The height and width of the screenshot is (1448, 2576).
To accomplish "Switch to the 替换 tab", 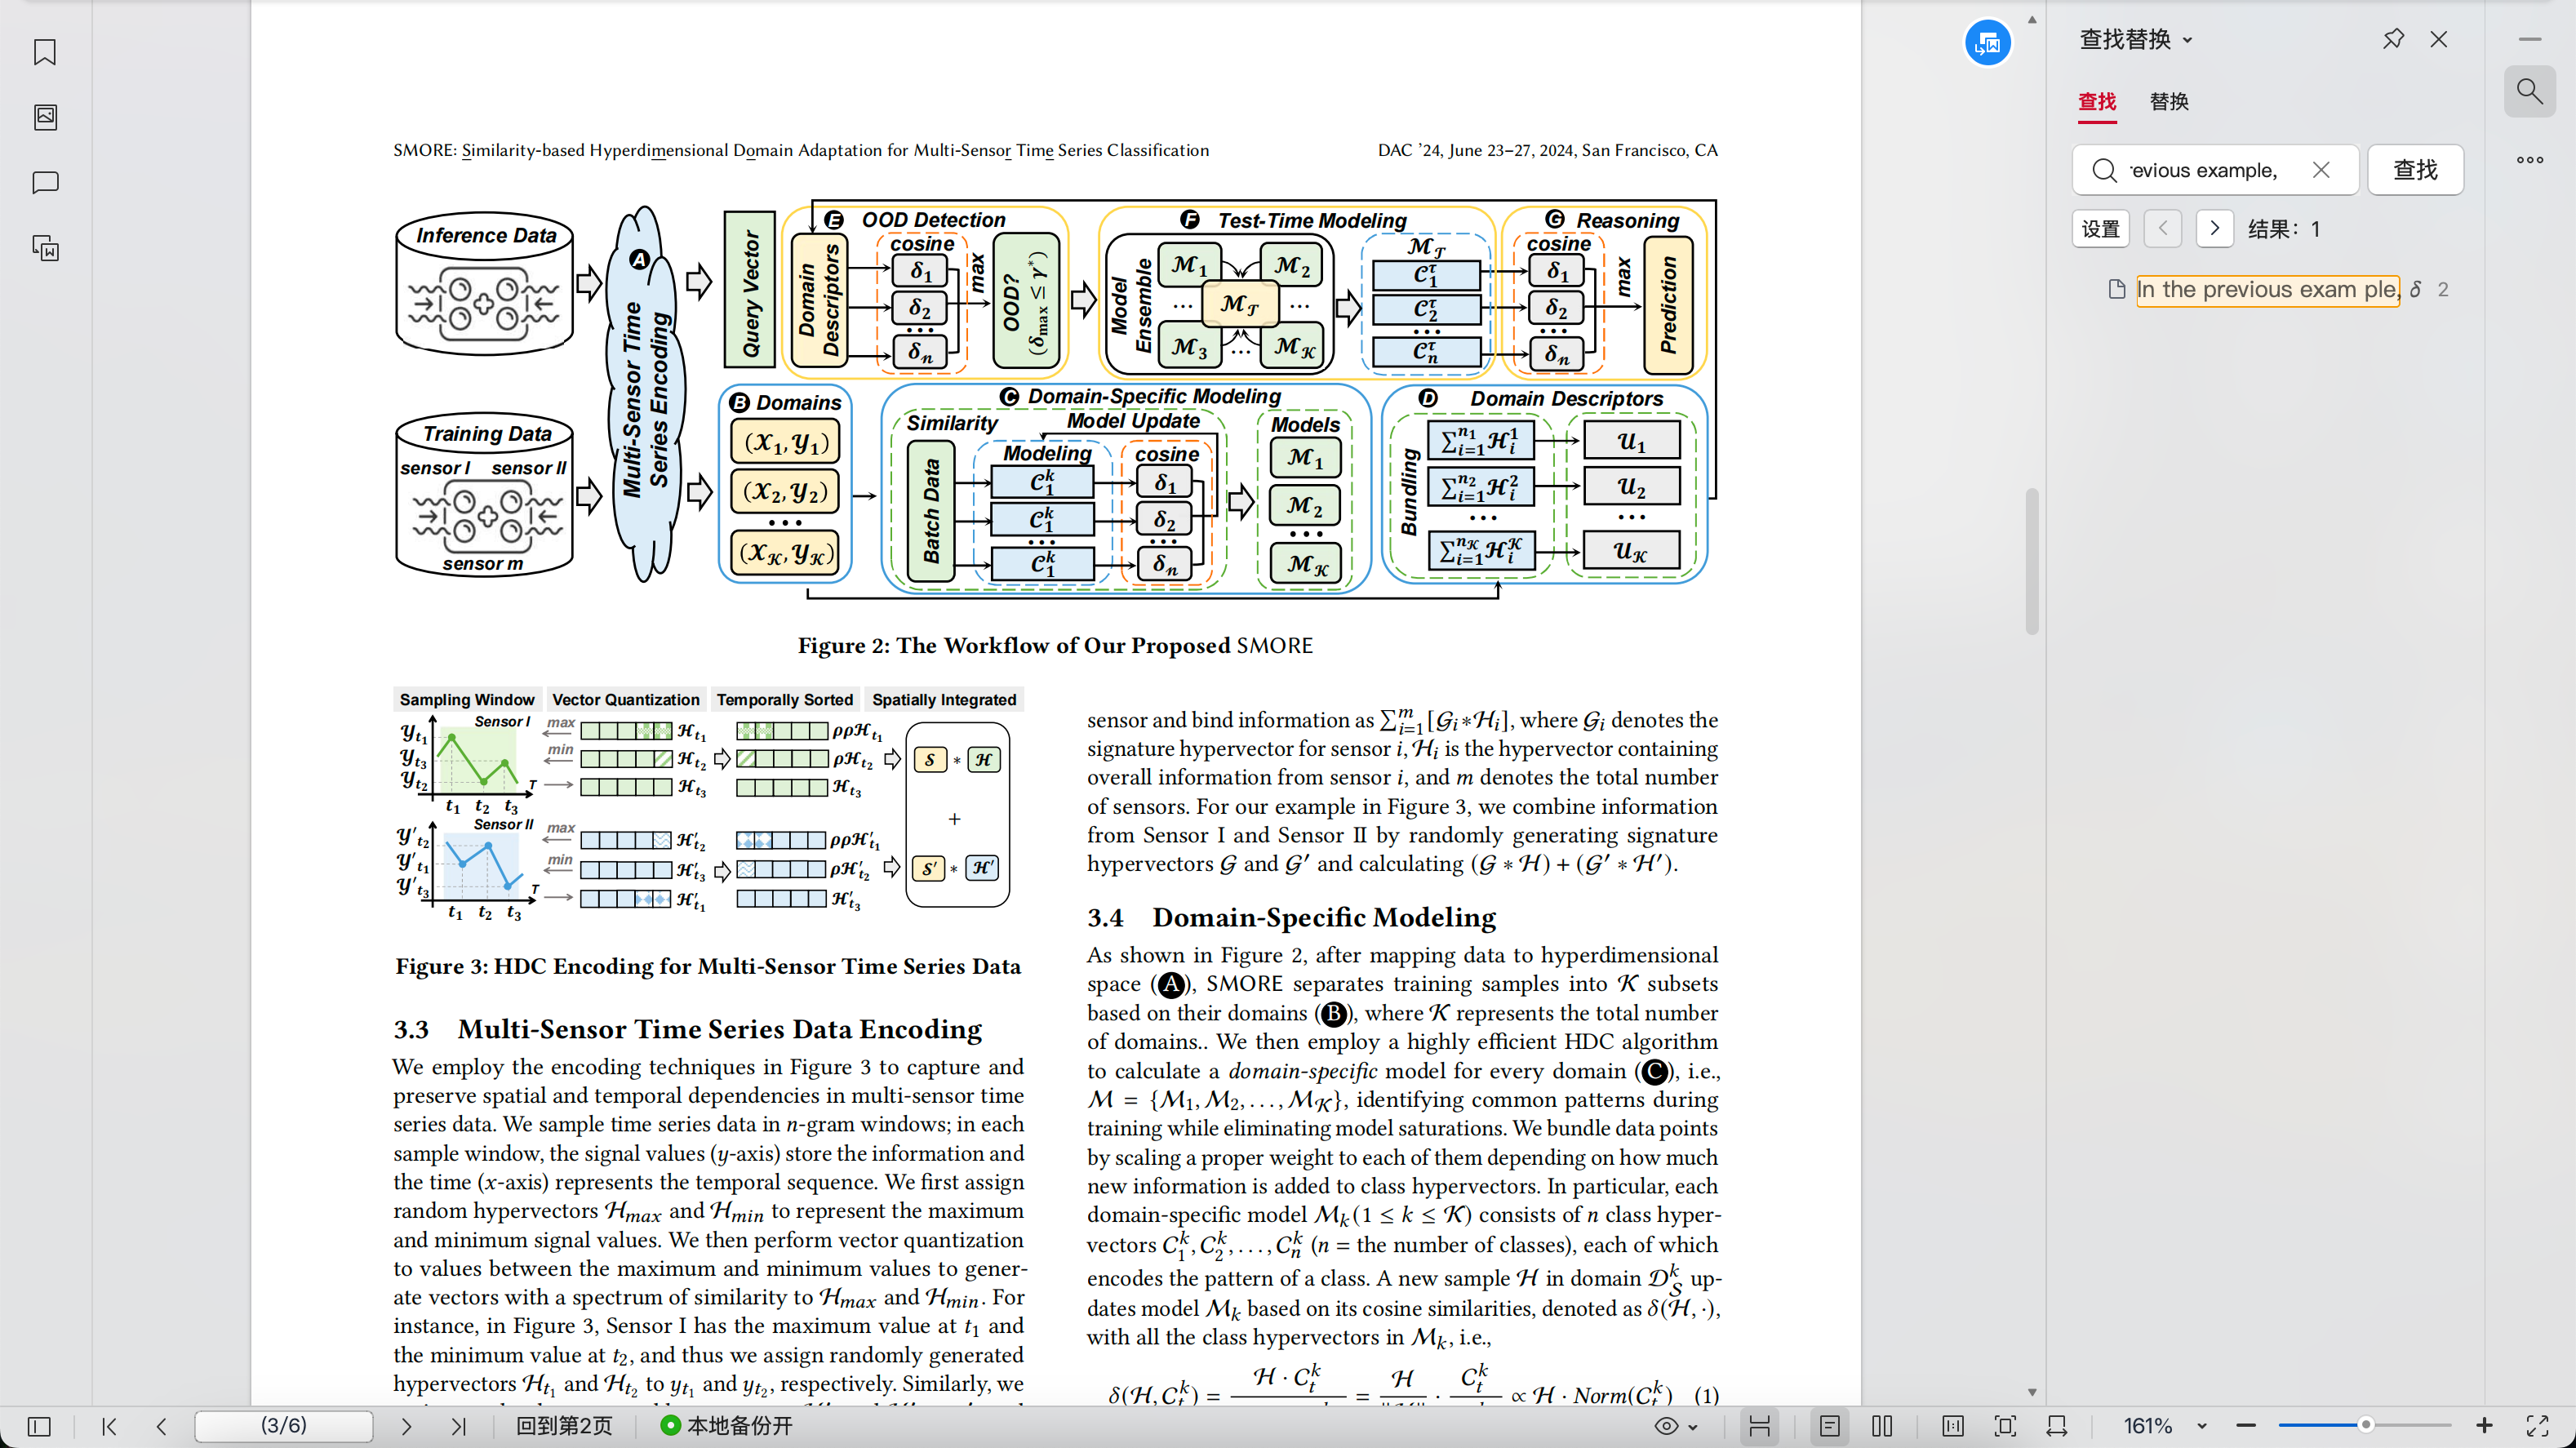I will coord(2169,102).
